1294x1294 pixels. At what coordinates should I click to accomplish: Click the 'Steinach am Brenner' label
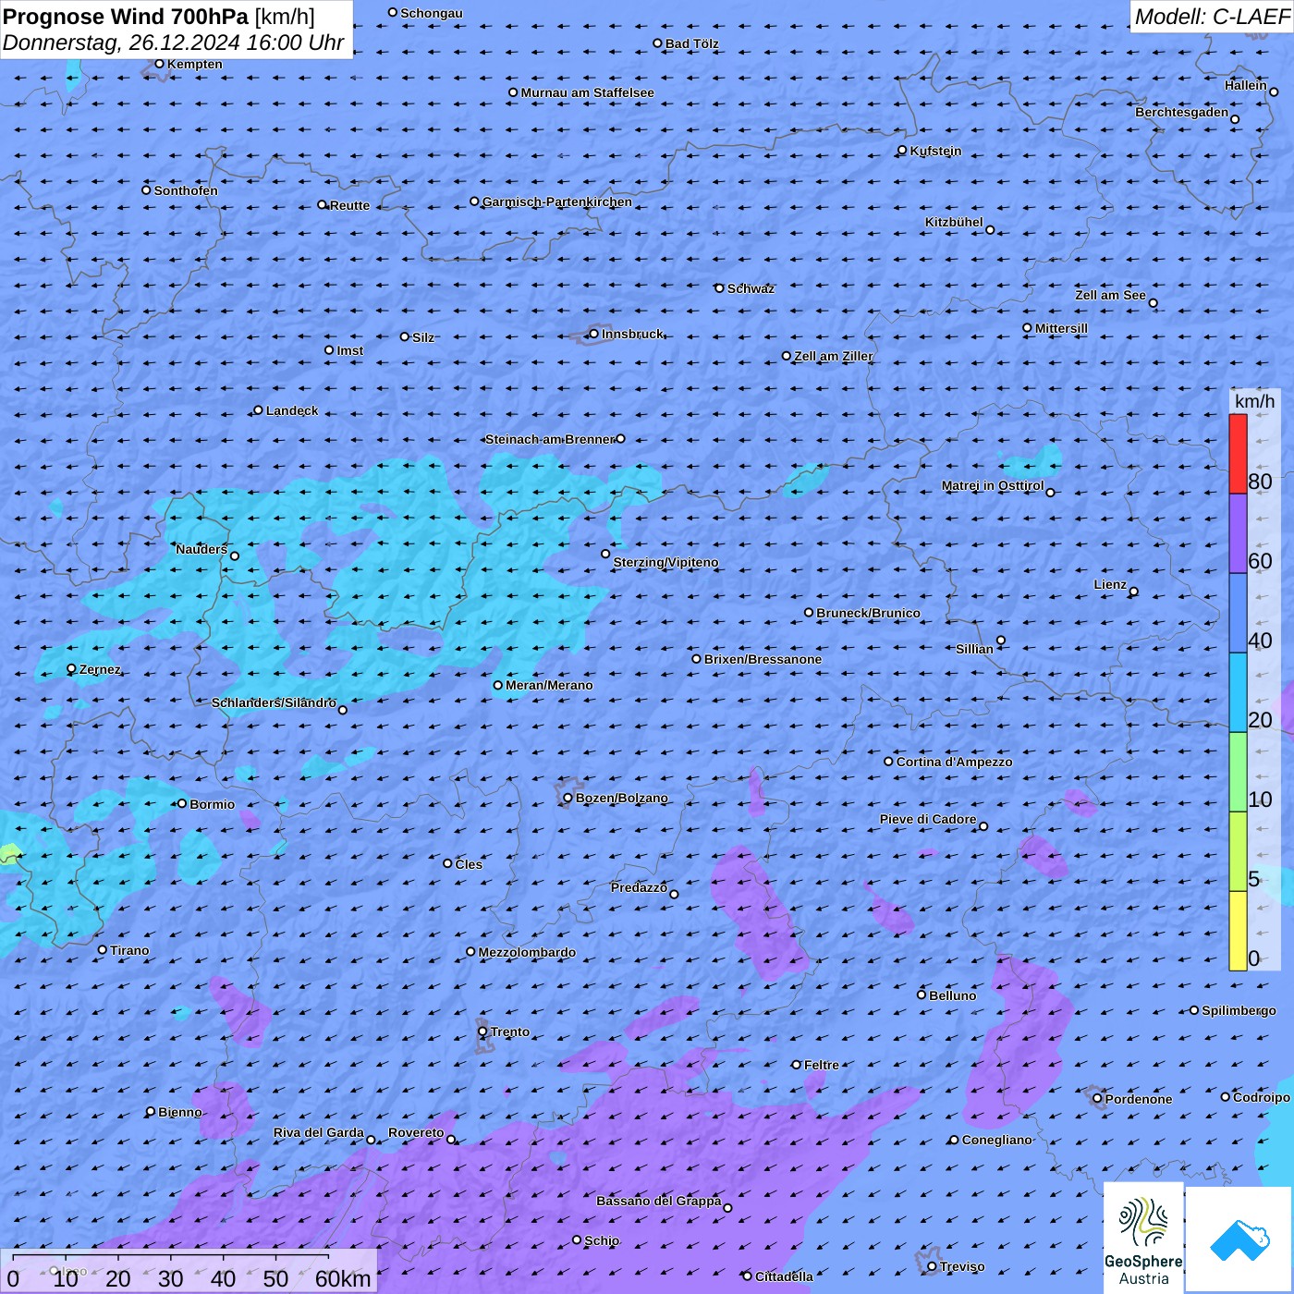pyautogui.click(x=550, y=439)
